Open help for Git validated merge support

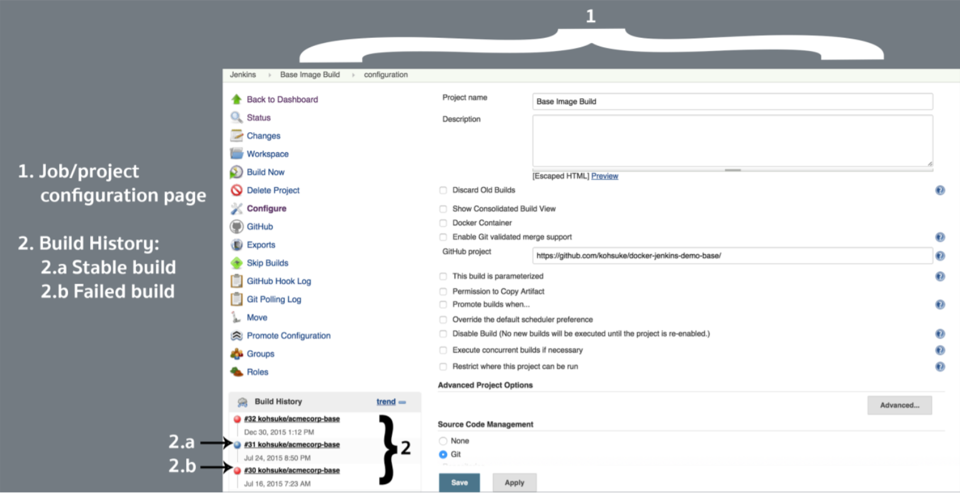(x=940, y=237)
